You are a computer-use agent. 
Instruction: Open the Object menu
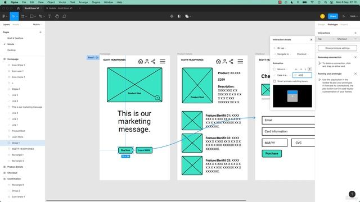(51, 2)
